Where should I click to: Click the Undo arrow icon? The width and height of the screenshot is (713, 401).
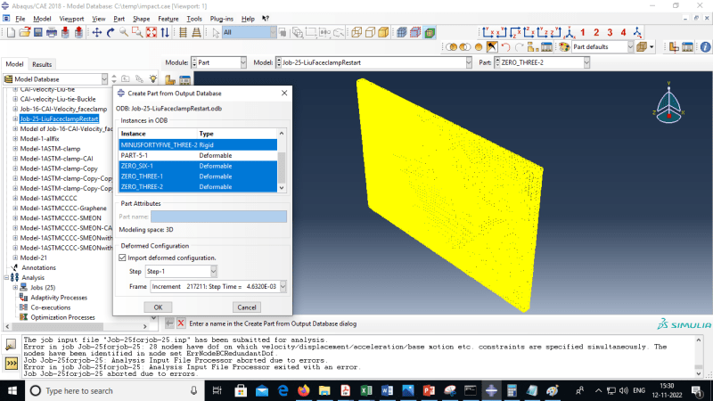[x=505, y=47]
